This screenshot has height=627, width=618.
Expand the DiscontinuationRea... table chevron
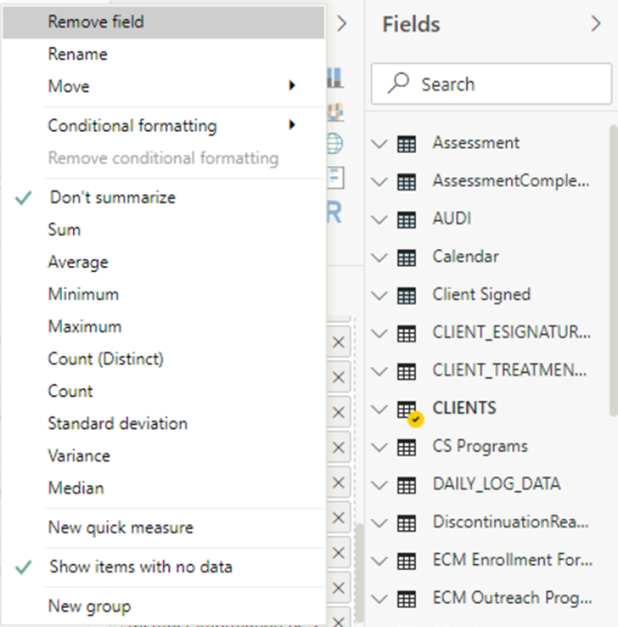pos(379,523)
